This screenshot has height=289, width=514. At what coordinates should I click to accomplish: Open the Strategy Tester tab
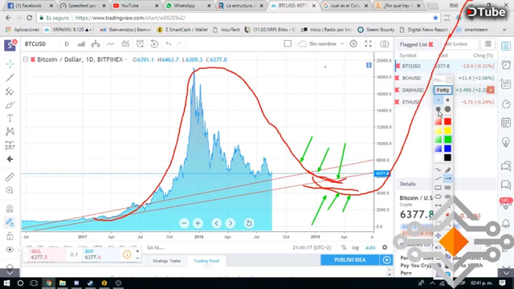tap(167, 261)
